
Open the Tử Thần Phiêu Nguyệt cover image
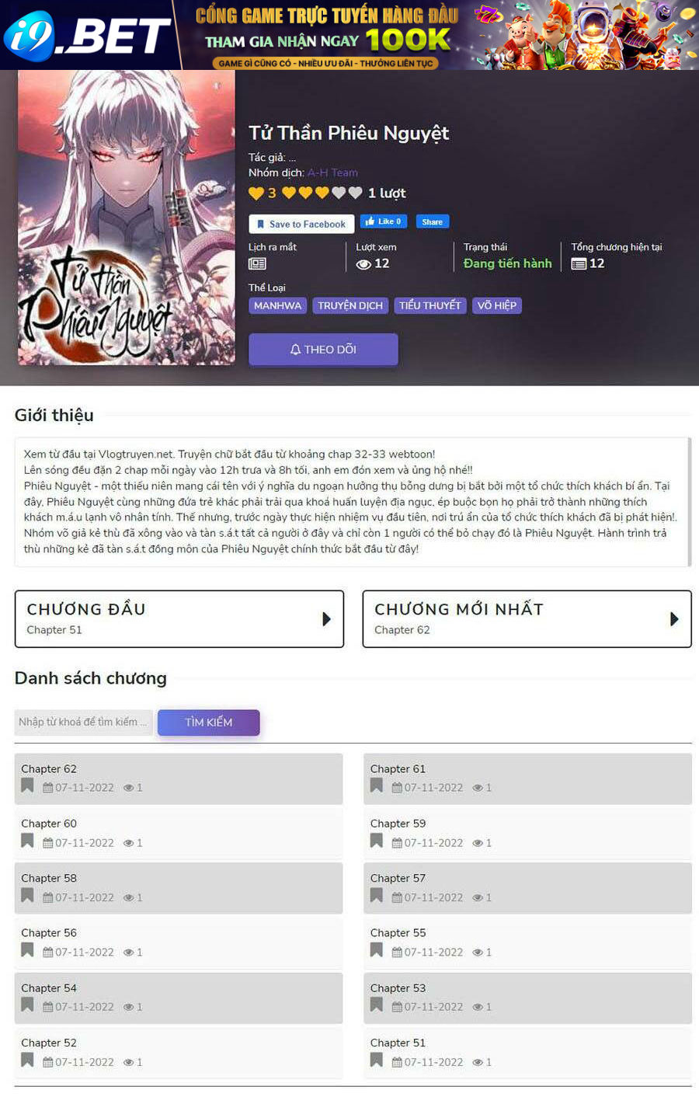[127, 218]
